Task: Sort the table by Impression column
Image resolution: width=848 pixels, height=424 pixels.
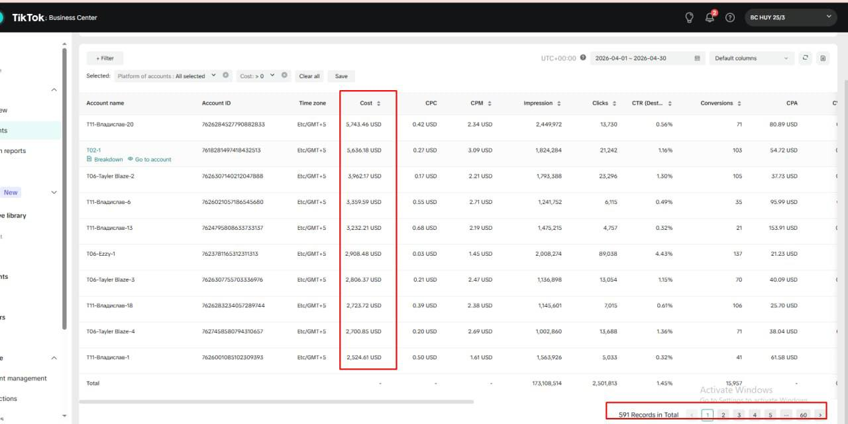Action: (x=542, y=103)
